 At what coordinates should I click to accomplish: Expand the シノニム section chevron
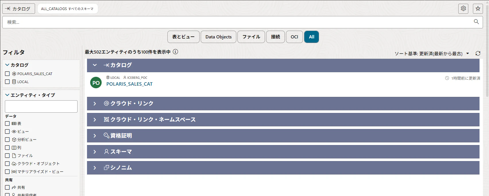tap(95, 168)
